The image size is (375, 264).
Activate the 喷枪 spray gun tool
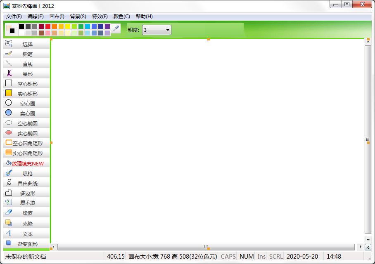tap(26, 173)
